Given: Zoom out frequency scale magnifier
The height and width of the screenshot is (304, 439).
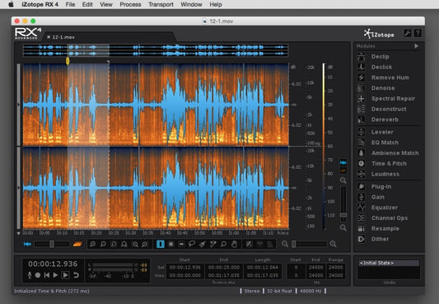Looking at the screenshot, I should (x=343, y=227).
